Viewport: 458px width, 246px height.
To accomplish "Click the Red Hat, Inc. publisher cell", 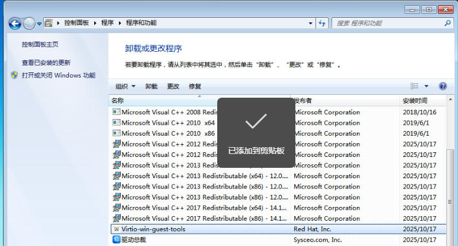I will (312, 229).
